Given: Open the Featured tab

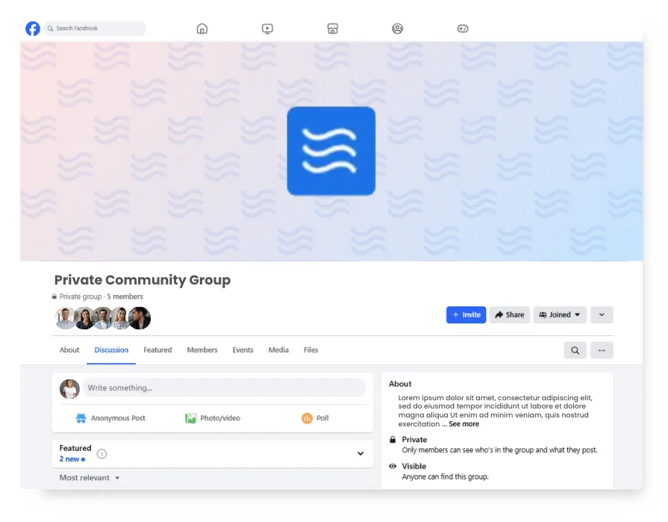Looking at the screenshot, I should coord(157,349).
